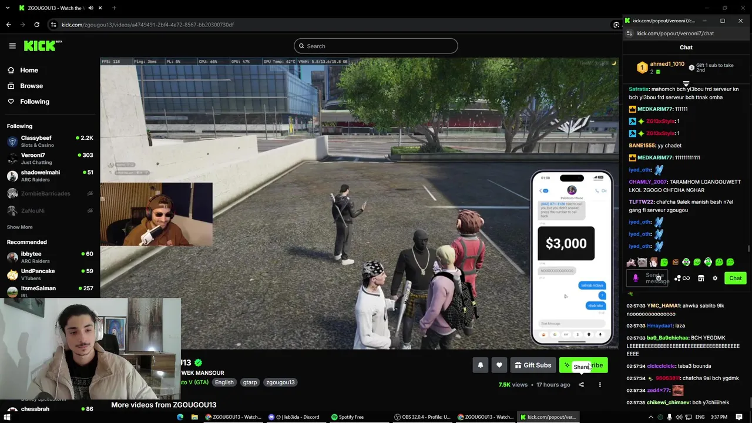
Task: Select the English language tag
Action: [224, 382]
